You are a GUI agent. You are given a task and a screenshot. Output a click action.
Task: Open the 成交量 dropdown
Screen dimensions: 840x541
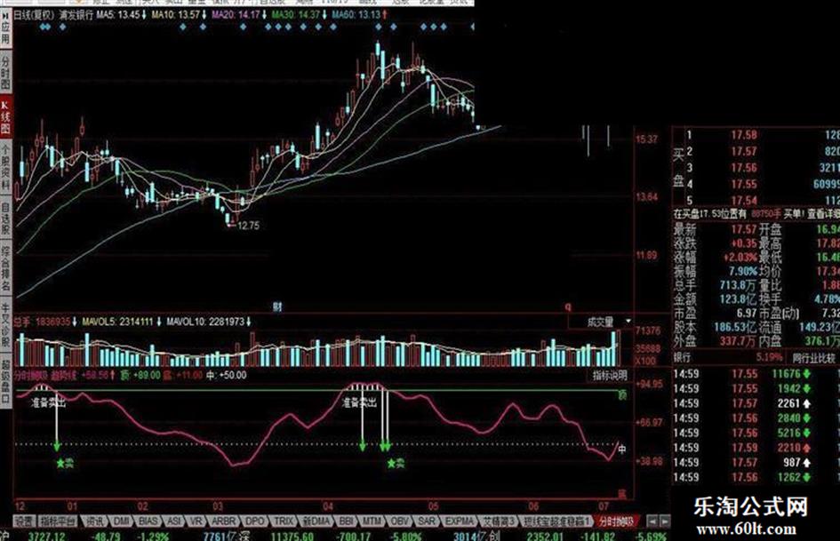tap(600, 322)
